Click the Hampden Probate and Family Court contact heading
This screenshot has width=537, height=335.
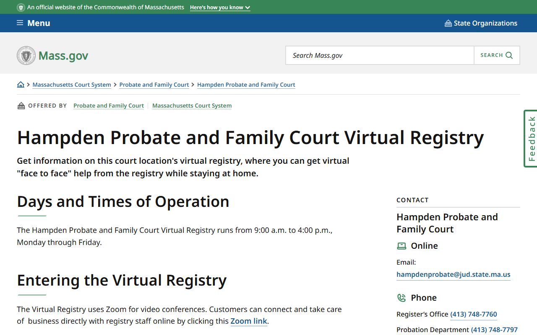(x=447, y=223)
